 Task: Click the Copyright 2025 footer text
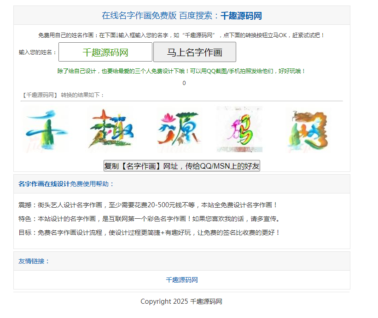[181, 301]
